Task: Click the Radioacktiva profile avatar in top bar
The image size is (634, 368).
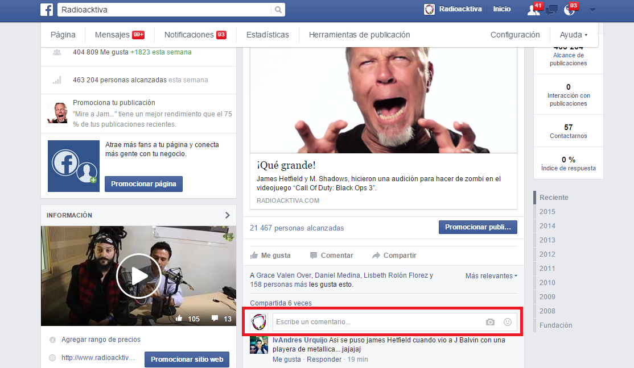Action: [x=430, y=9]
